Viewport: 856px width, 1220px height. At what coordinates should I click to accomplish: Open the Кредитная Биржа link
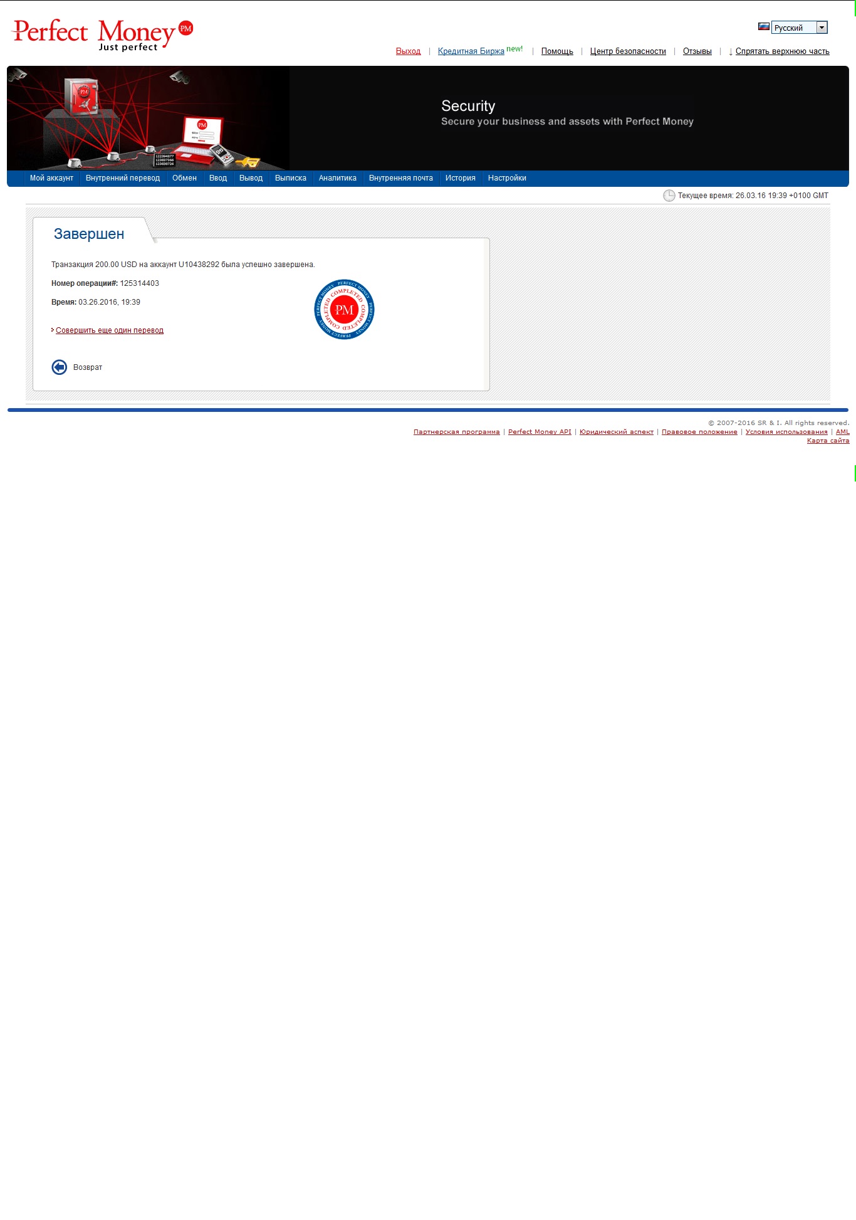(471, 51)
